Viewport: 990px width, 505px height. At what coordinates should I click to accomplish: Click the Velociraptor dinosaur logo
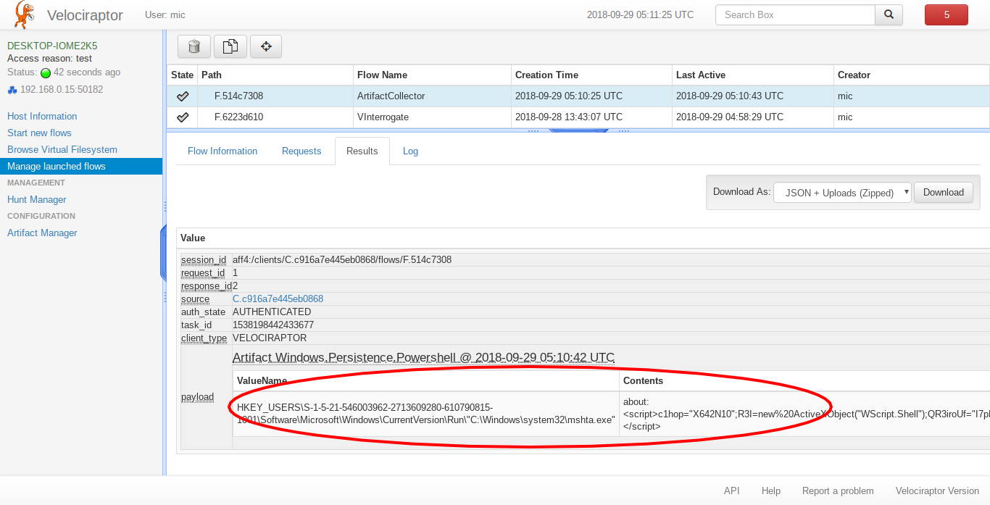coord(24,14)
